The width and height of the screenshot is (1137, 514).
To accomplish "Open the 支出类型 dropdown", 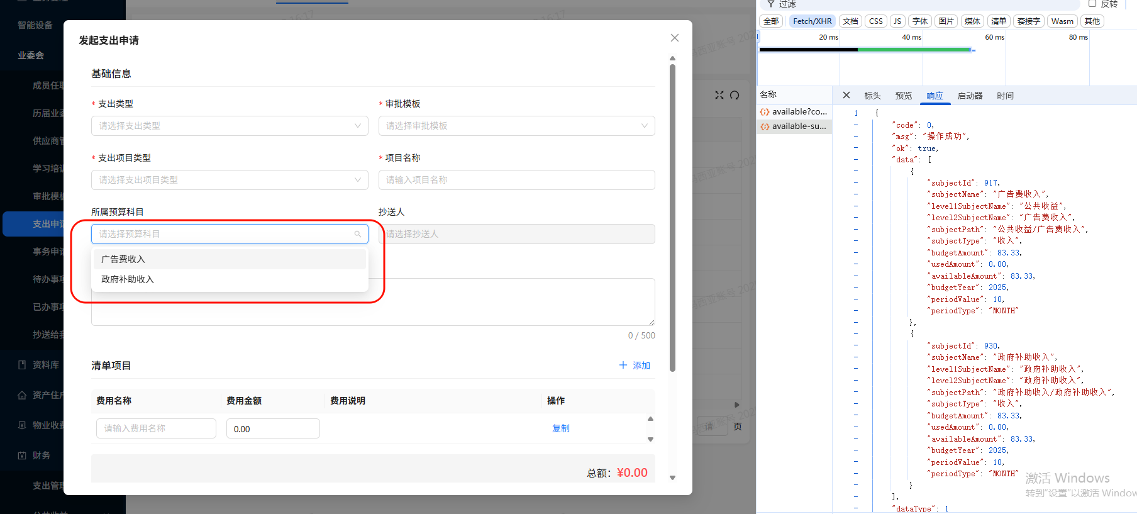I will coord(230,126).
